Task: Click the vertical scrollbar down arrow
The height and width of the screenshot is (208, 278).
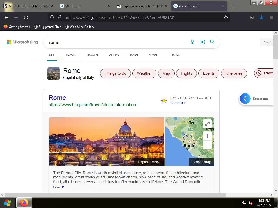Action: coord(276,190)
